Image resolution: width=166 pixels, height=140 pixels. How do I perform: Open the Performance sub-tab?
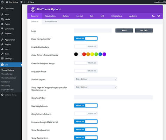tap(51, 21)
